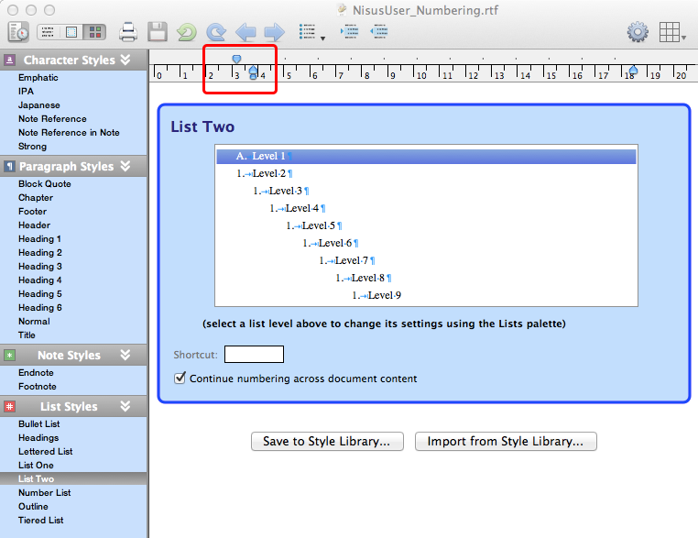Click the blue Paragraph Styles pilcrow icon
Viewport: 698px width, 538px height.
[9, 166]
